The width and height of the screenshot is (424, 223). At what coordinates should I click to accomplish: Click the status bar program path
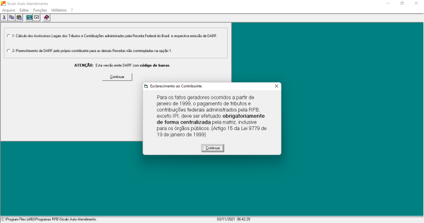coord(48,219)
